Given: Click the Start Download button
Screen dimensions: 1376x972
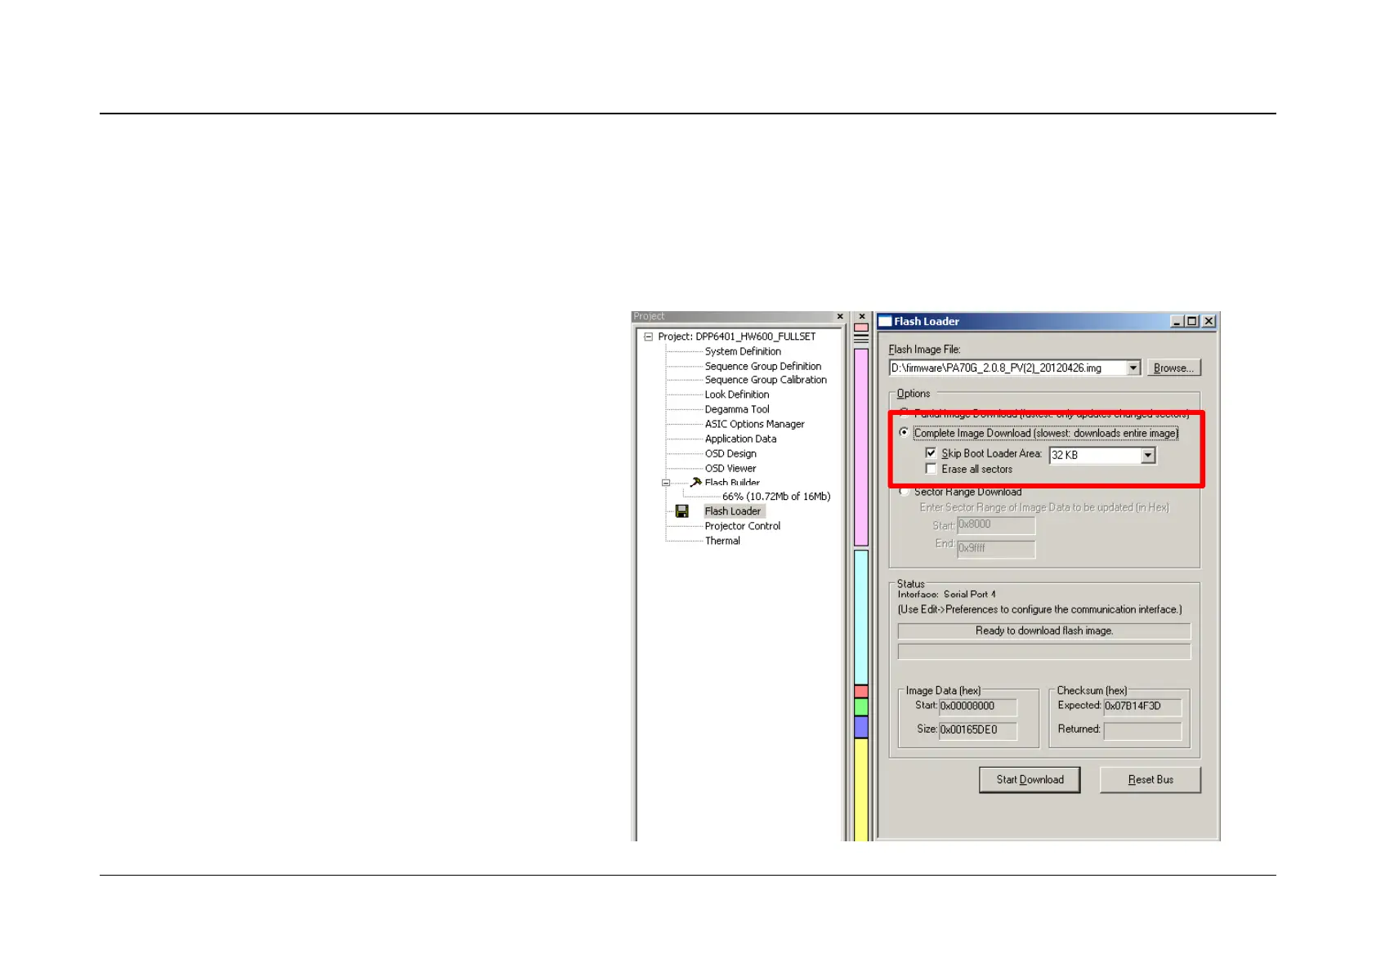Looking at the screenshot, I should tap(1030, 780).
